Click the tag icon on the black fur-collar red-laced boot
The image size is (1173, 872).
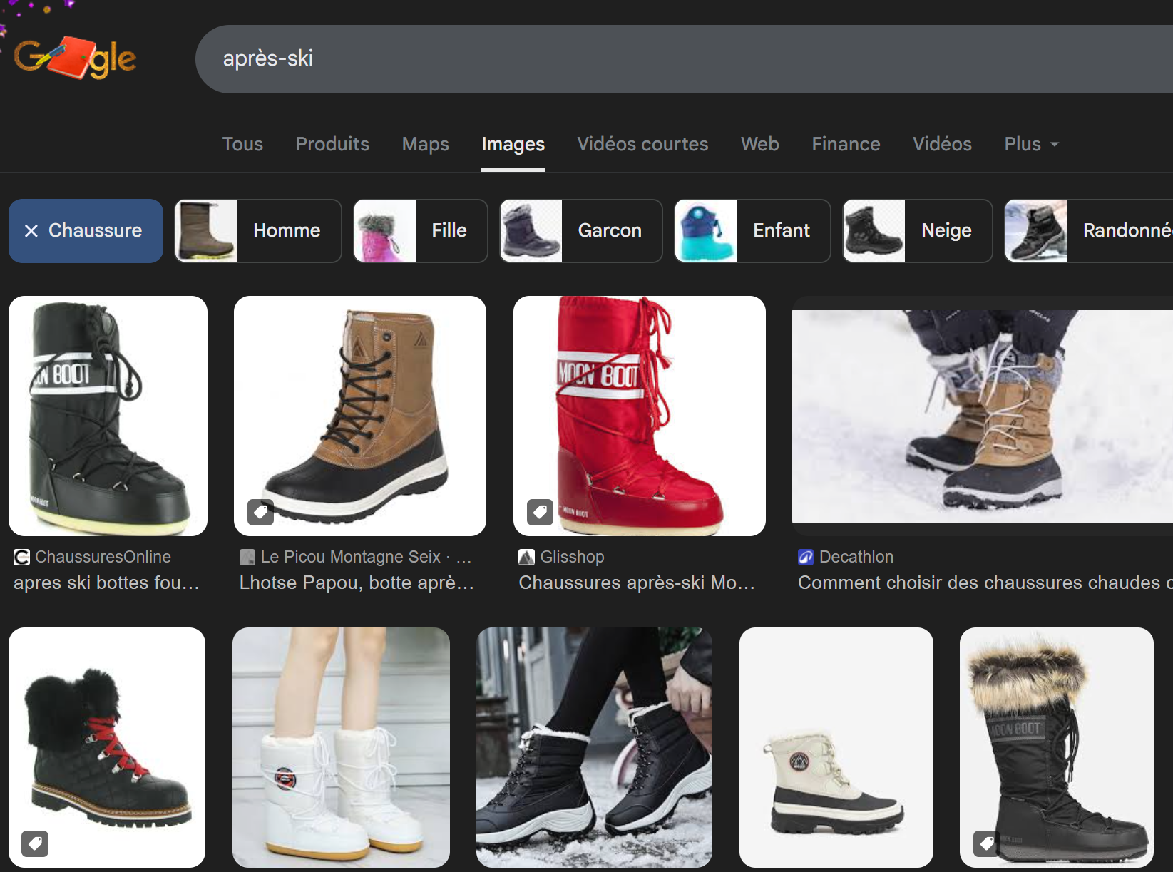click(35, 843)
